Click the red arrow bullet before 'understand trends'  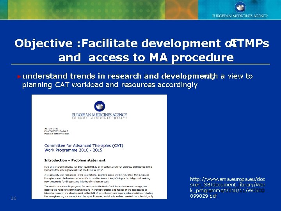tap(19, 77)
